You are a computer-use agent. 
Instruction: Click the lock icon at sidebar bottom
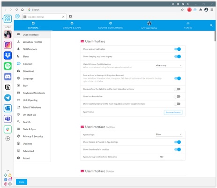[x=10, y=175]
